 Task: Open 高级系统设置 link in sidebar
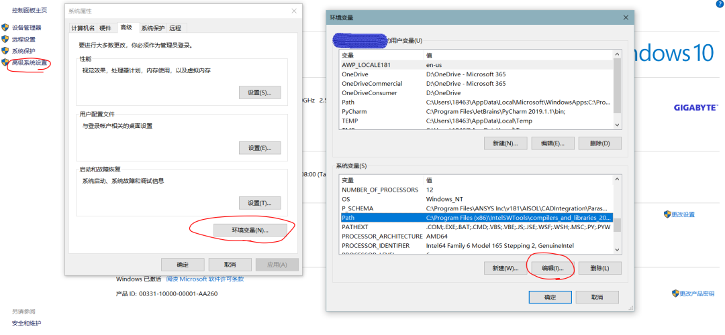tap(29, 62)
